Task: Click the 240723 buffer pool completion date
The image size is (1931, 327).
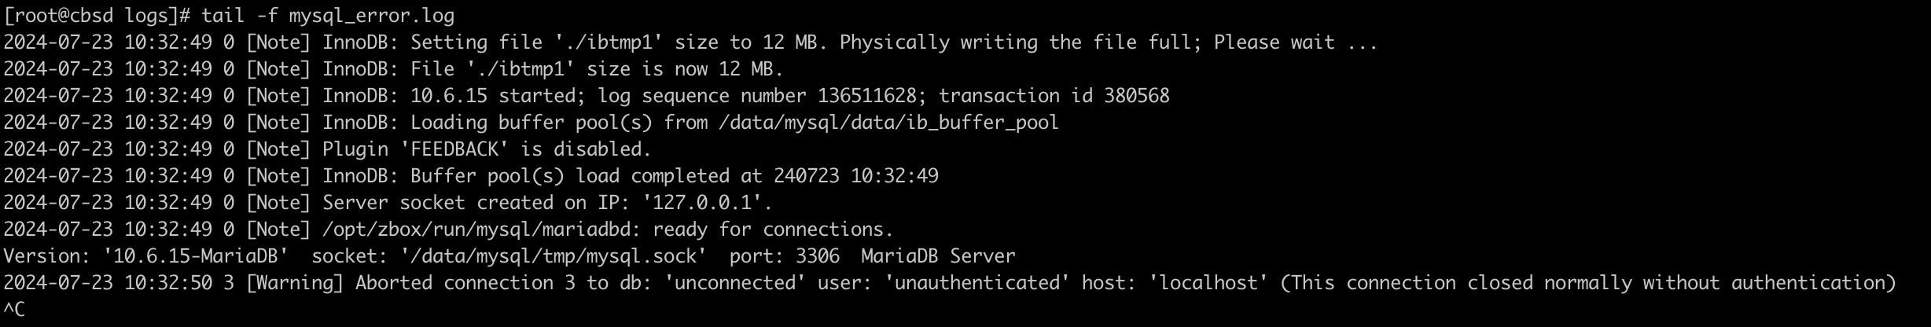Action: [806, 176]
